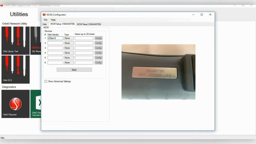Open the Type dropdown for device 6

pyautogui.click(x=69, y=62)
